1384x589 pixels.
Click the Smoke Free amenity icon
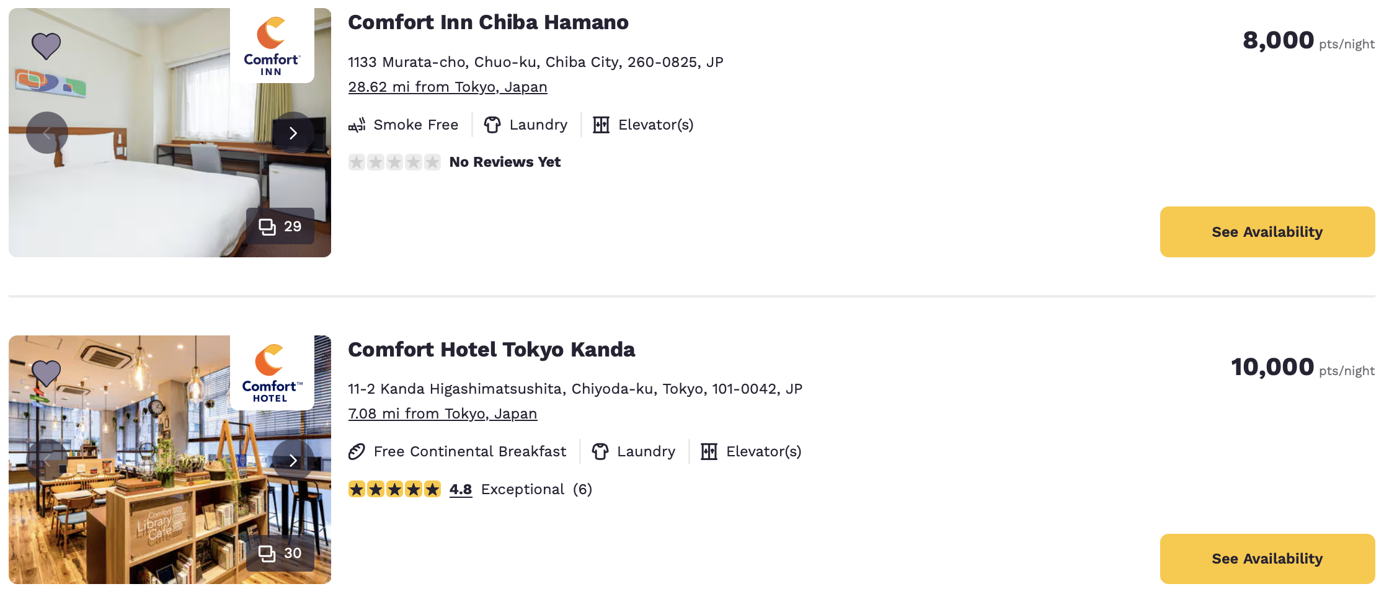357,125
